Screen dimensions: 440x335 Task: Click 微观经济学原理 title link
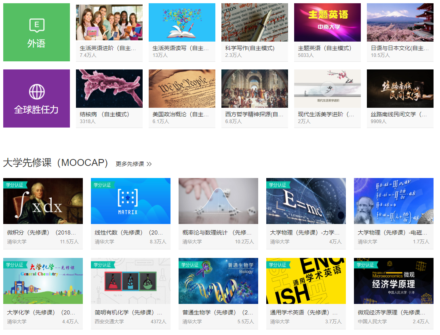(x=392, y=312)
